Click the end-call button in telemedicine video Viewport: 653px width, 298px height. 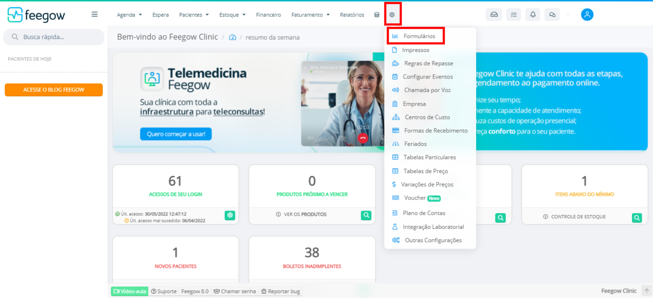(363, 138)
